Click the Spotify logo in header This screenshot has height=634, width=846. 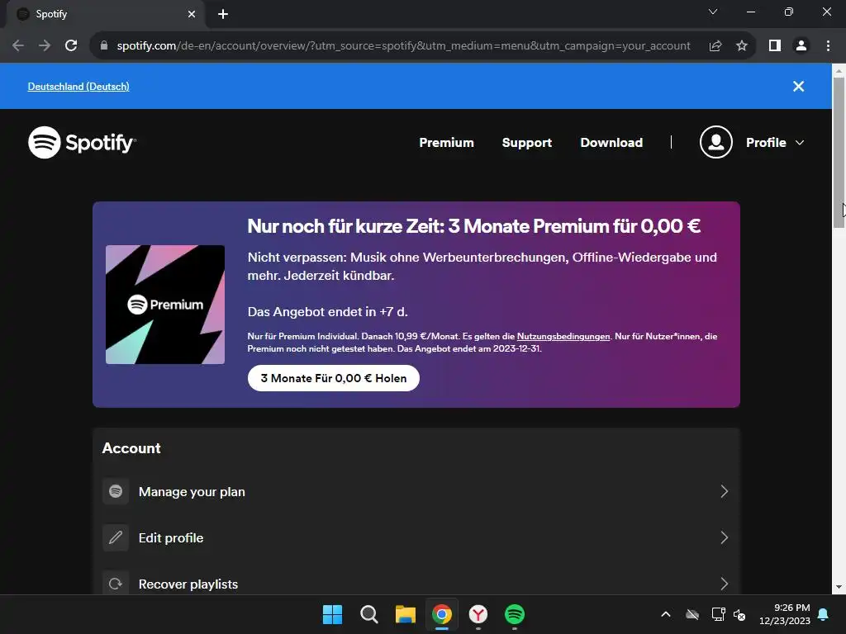click(x=82, y=142)
